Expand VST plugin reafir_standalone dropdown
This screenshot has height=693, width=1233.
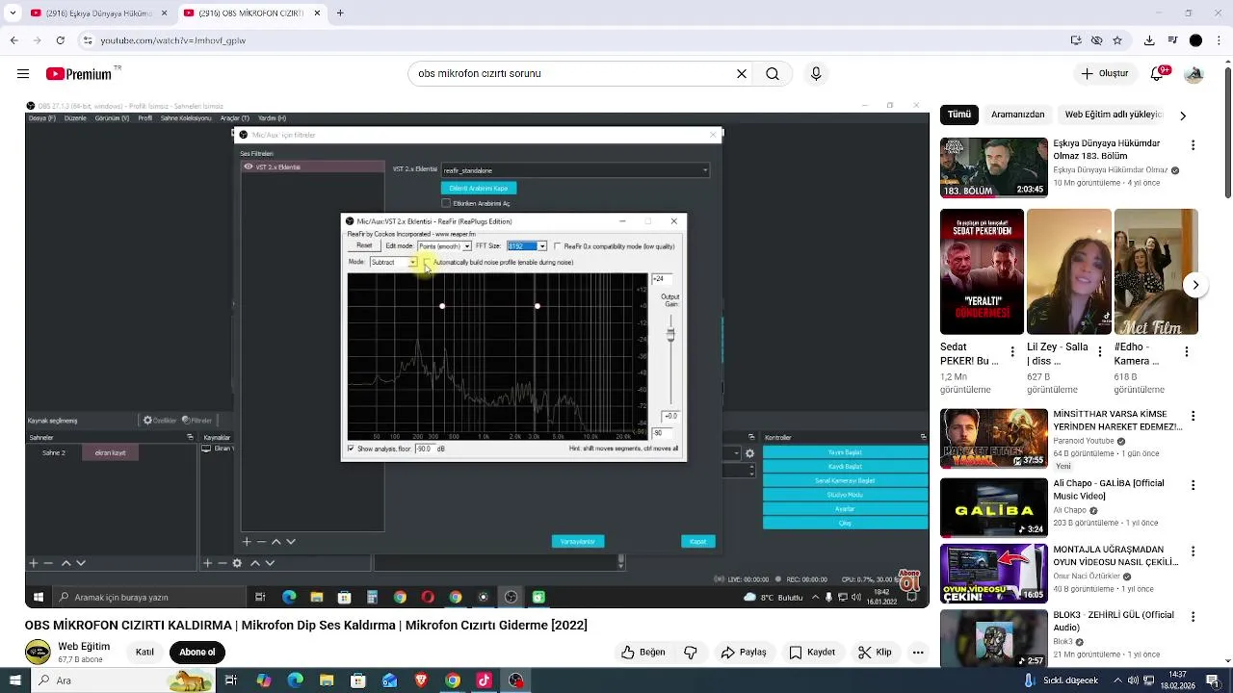(575, 170)
